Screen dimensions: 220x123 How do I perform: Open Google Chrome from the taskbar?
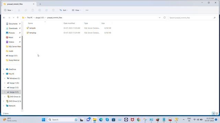[139, 120]
